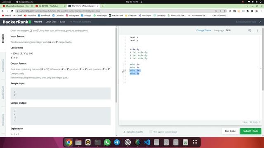Open the Facebook bookmark

44,16
